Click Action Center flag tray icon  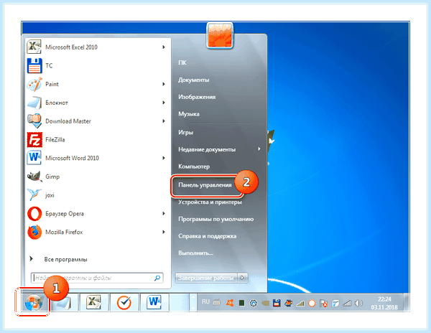tap(324, 304)
